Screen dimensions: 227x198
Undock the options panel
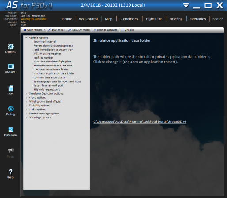(127, 30)
